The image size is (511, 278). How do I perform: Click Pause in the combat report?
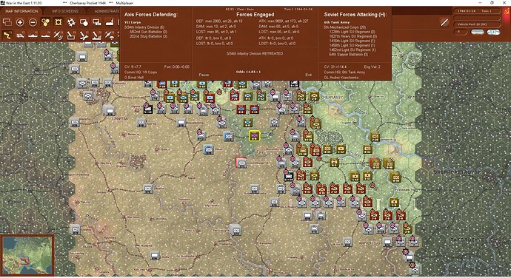point(204,75)
